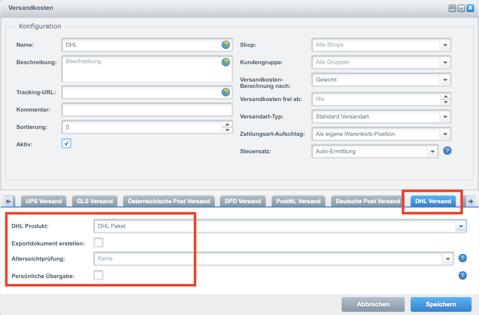This screenshot has height=315, width=479.
Task: Switch to the PostNL Versand tab
Action: point(299,201)
